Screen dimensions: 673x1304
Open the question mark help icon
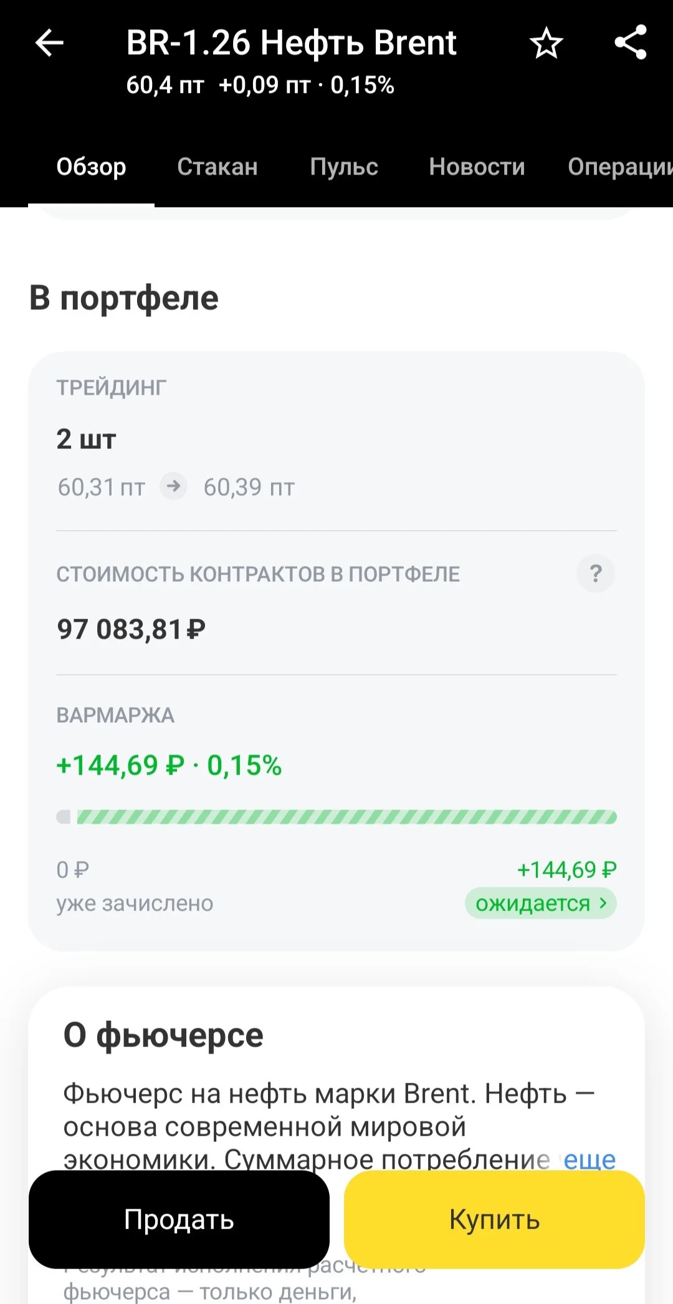point(596,573)
